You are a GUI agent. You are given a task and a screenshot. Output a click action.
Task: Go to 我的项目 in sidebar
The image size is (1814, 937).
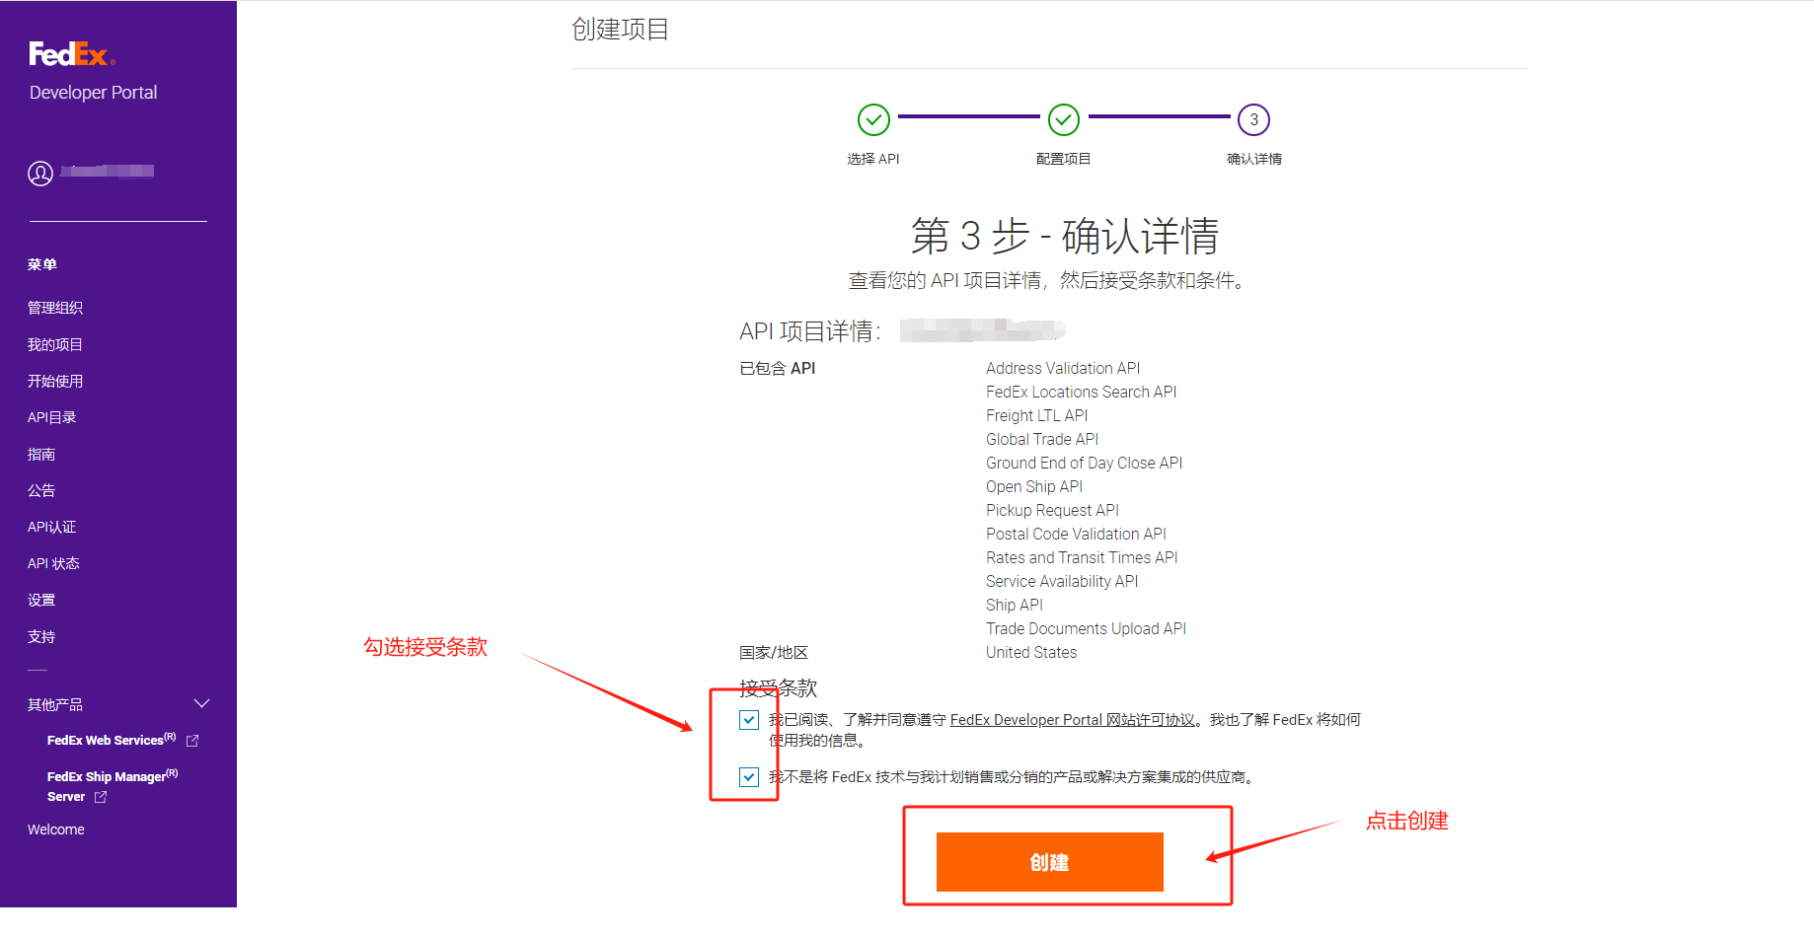tap(55, 344)
